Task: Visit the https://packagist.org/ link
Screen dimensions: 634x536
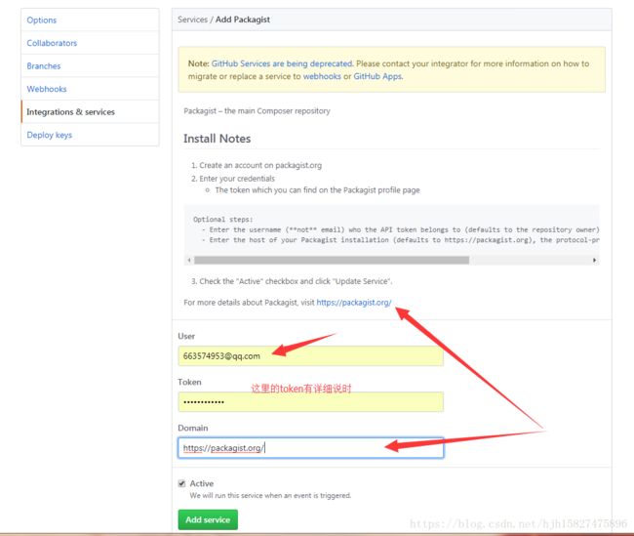Action: tap(354, 303)
